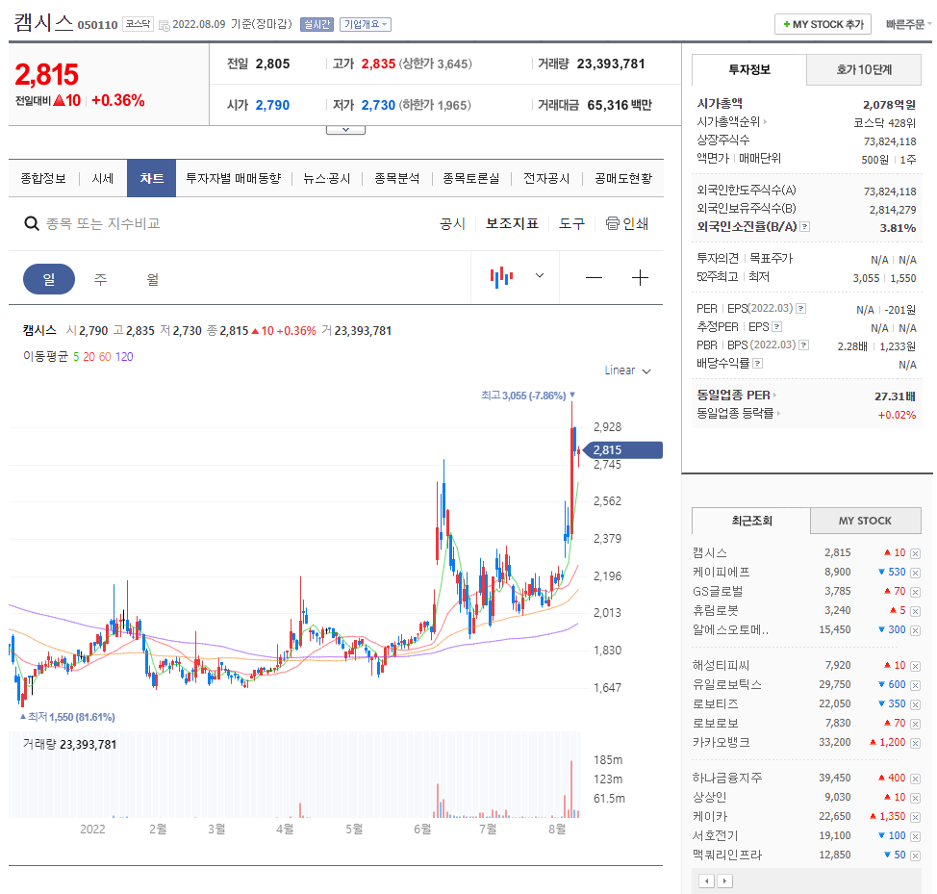The width and height of the screenshot is (937, 894).
Task: Open the 빠른주문 dropdown
Action: [x=908, y=24]
